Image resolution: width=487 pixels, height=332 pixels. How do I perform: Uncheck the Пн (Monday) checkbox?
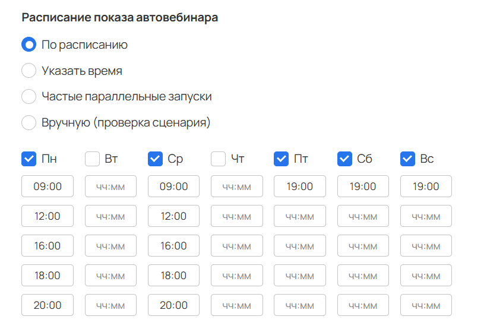click(x=29, y=159)
